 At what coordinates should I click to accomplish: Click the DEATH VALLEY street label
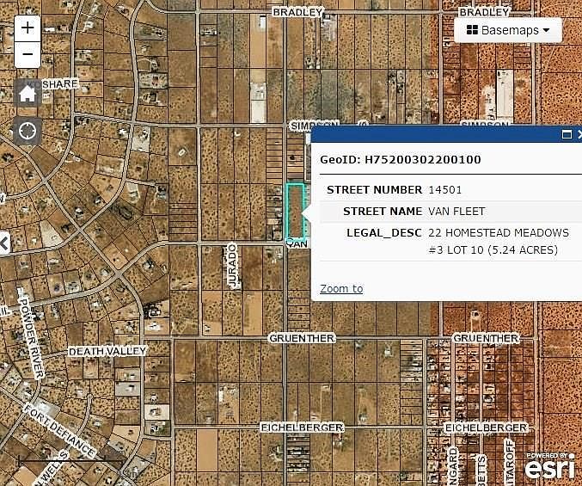pos(107,351)
